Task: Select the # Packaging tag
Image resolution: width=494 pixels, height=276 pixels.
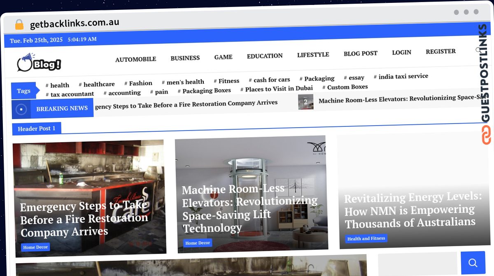Action: [317, 79]
